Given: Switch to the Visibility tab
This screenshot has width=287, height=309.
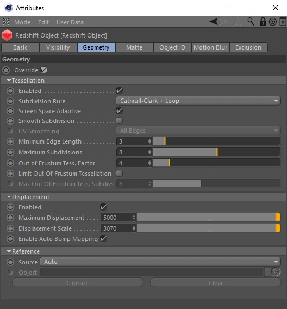Looking at the screenshot, I should (58, 47).
